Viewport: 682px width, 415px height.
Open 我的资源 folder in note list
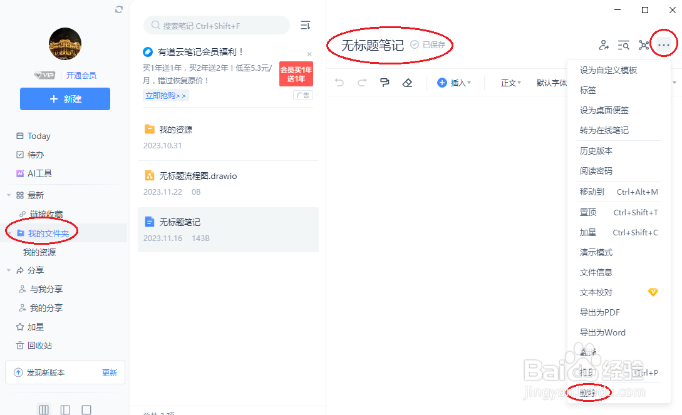click(229, 137)
